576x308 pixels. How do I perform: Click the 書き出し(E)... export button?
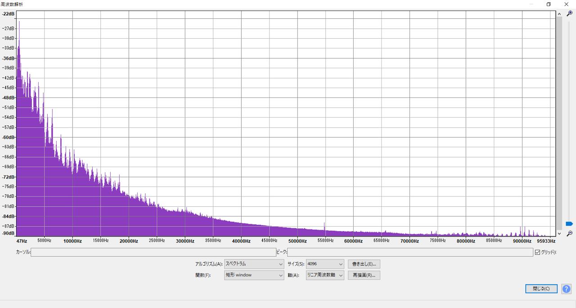click(364, 264)
